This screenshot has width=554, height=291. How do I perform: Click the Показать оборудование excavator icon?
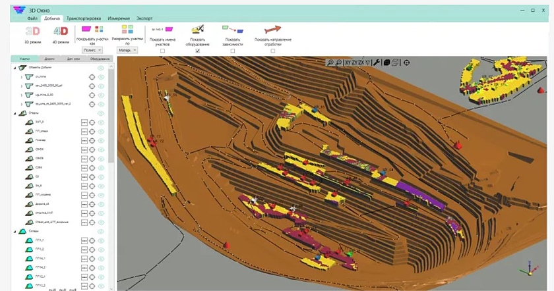pos(197,29)
